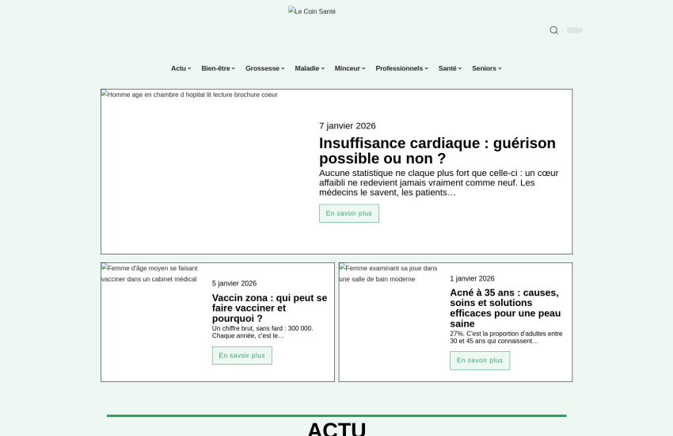The image size is (673, 436).
Task: Open the Professionnels menu
Action: 401,68
